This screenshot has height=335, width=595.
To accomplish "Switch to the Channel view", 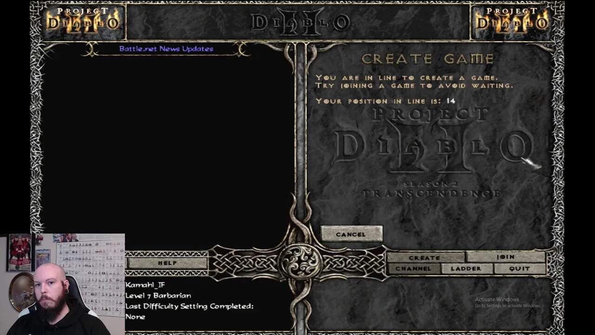I will (x=413, y=268).
